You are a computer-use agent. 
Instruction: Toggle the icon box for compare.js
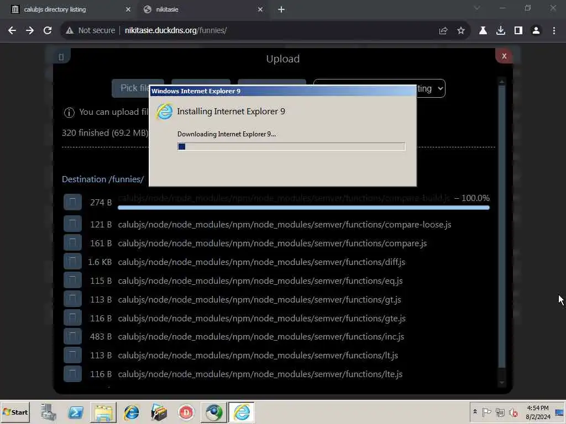(x=72, y=243)
